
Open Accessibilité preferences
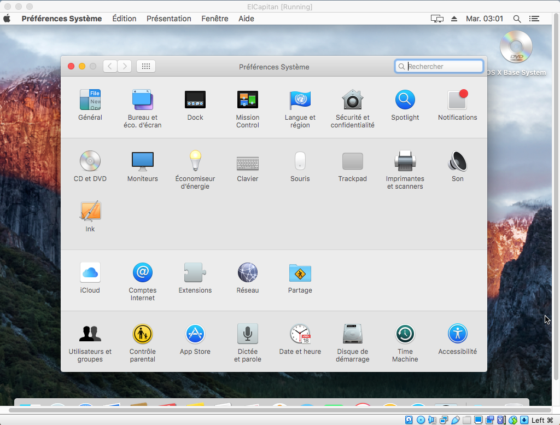click(458, 339)
